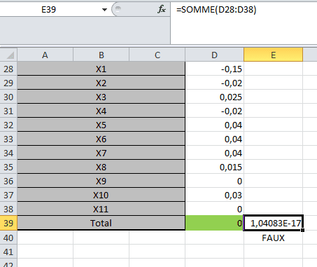Select row 28 header
317x267 pixels.
tap(8, 69)
